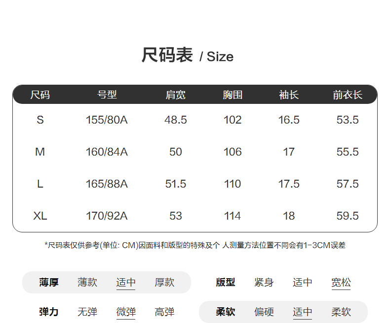This screenshot has height=323, width=390.
Task: Choose the 宽松 fit option
Action: 341,283
